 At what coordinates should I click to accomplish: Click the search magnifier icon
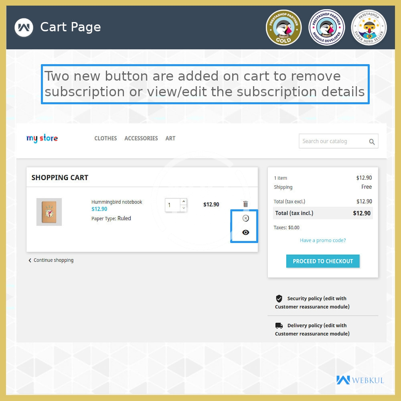pyautogui.click(x=372, y=142)
